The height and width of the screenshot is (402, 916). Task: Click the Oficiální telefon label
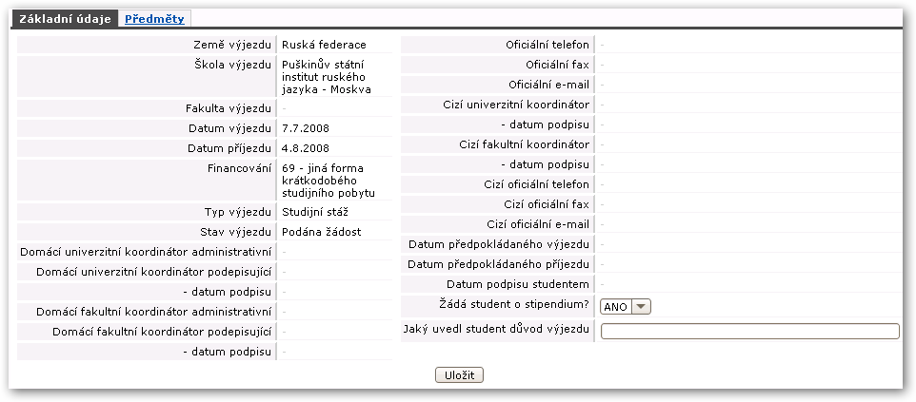(548, 45)
